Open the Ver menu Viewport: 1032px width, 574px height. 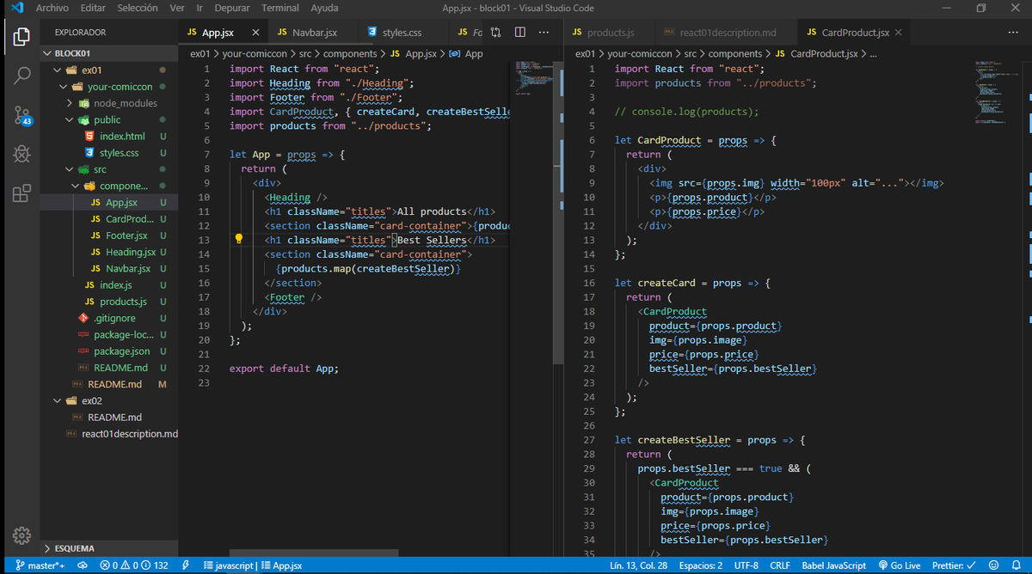tap(177, 8)
